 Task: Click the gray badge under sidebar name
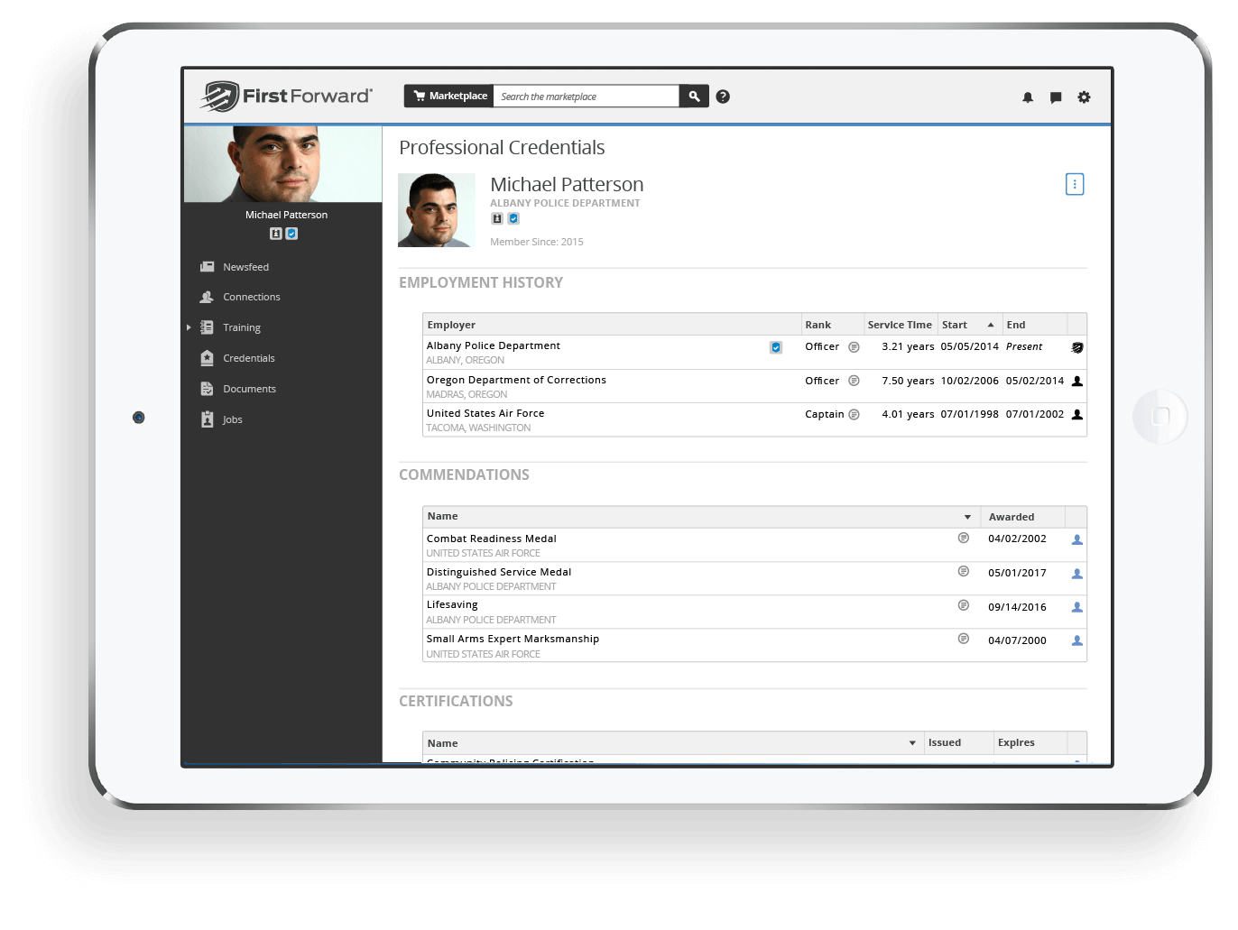click(276, 234)
